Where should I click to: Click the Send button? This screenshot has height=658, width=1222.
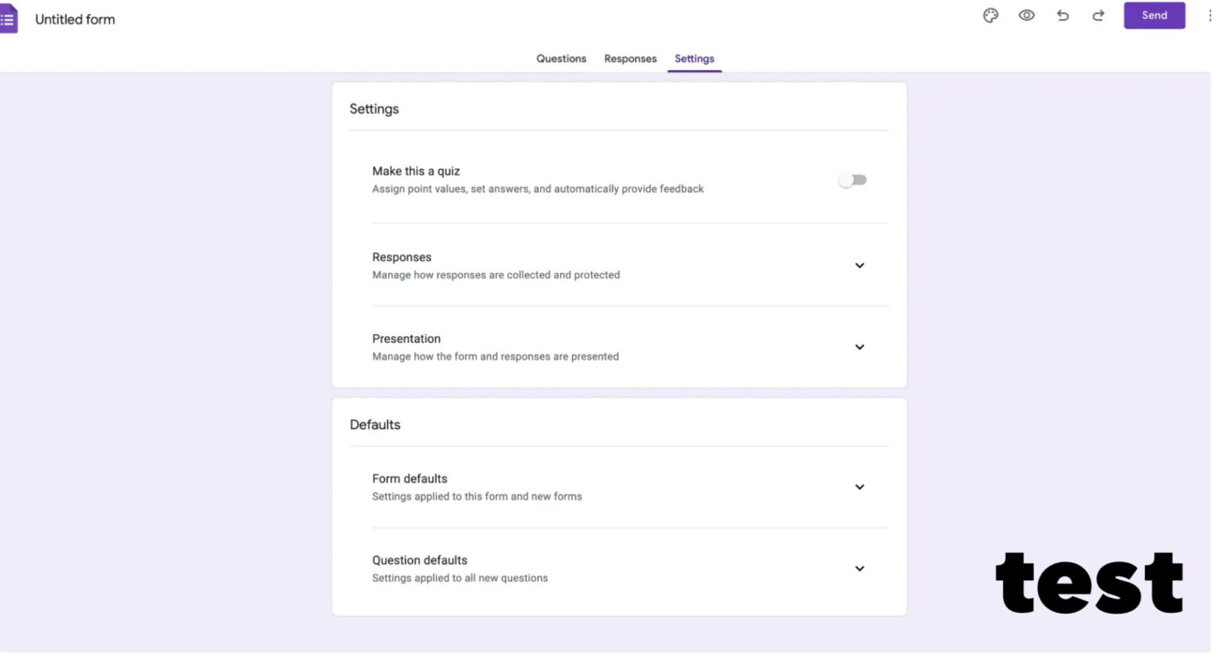(x=1154, y=15)
